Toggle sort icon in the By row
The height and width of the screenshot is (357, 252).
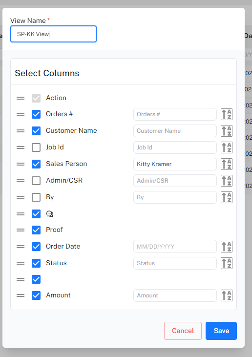tap(226, 197)
